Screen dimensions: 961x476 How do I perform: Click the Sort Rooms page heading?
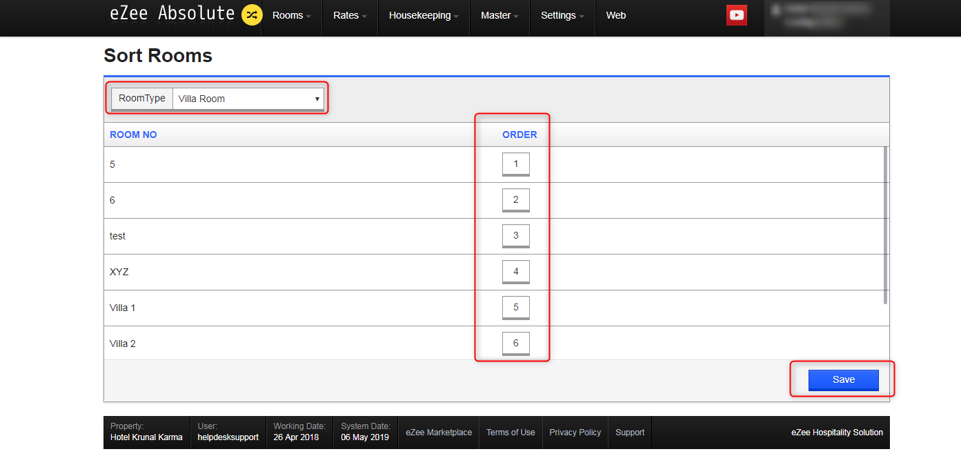(158, 56)
